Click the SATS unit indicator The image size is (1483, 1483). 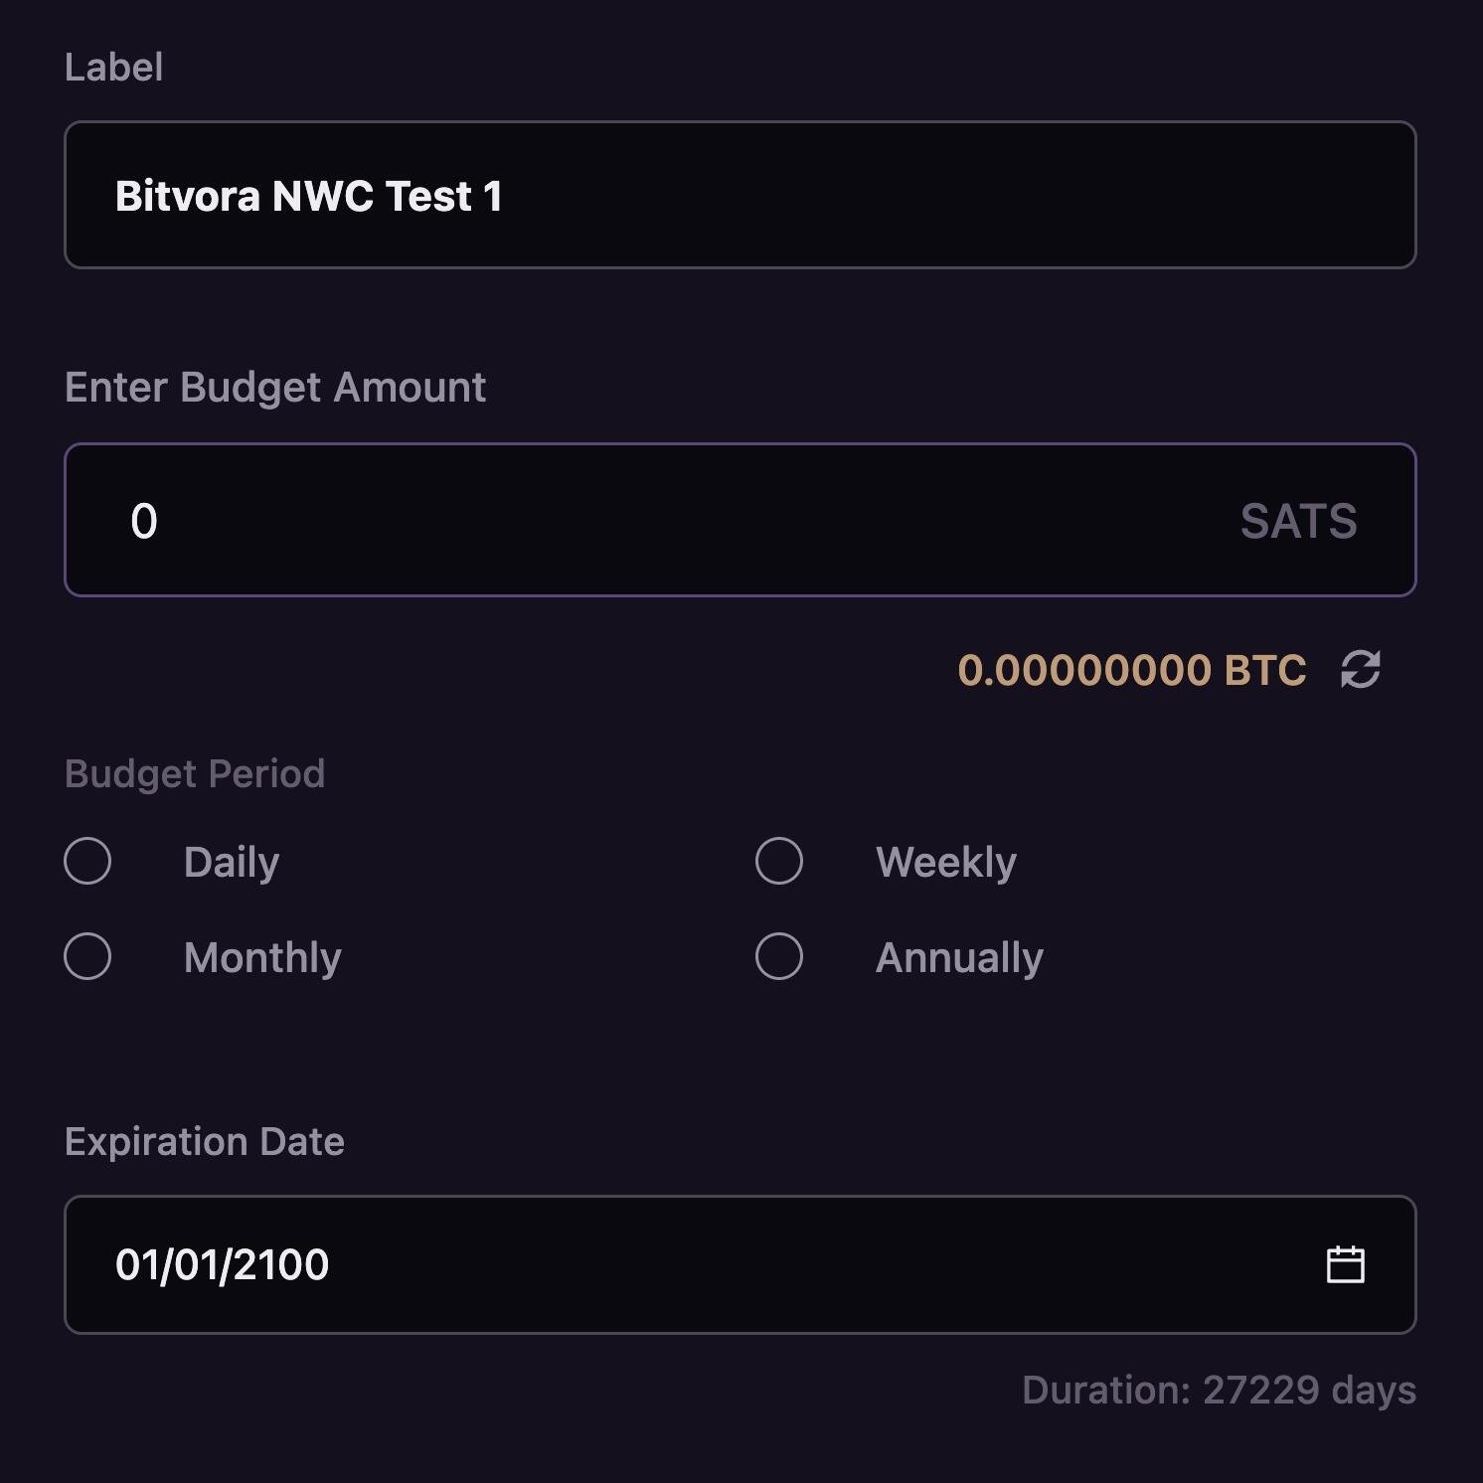(1298, 521)
